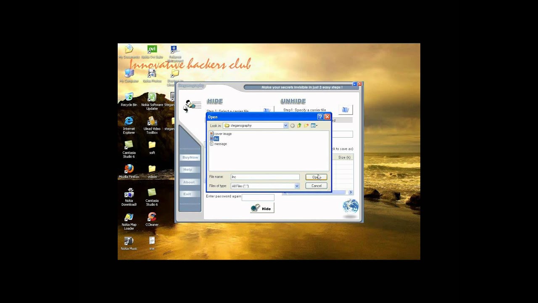This screenshot has width=538, height=303.
Task: Click the Up One Level icon in Open dialog
Action: click(x=299, y=125)
